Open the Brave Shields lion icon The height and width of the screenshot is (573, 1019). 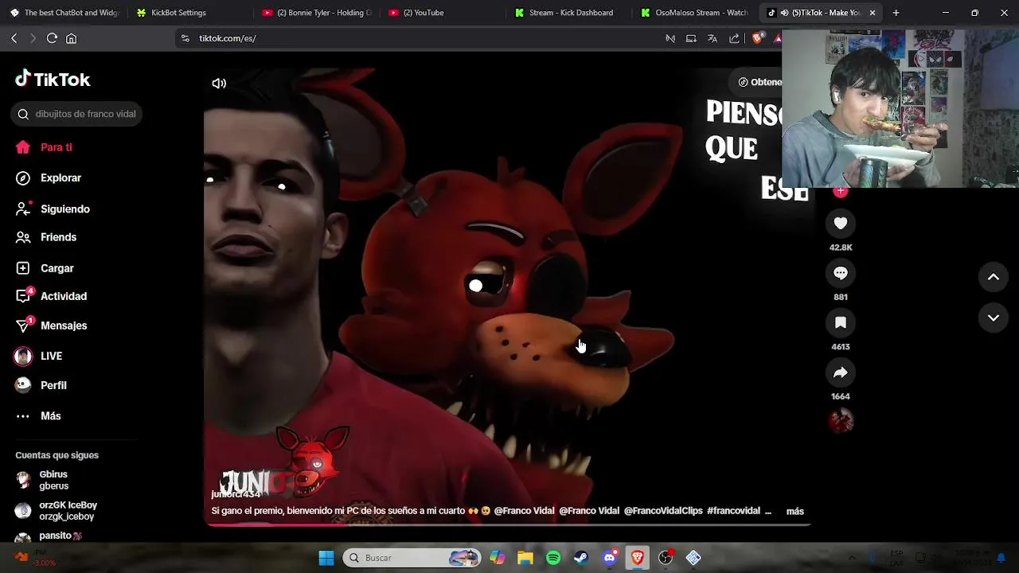(757, 38)
